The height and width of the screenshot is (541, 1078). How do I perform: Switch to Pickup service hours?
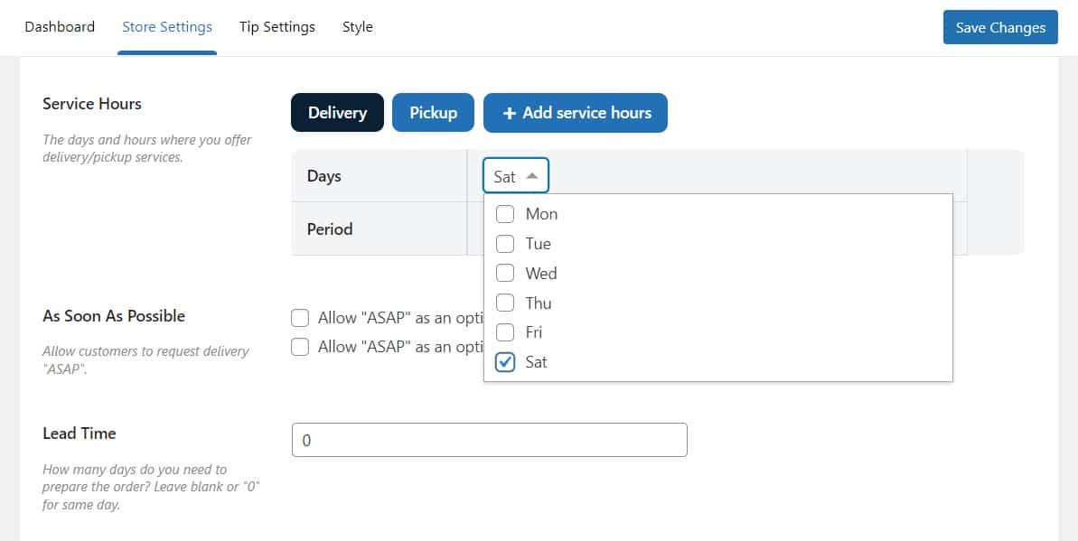coord(433,113)
